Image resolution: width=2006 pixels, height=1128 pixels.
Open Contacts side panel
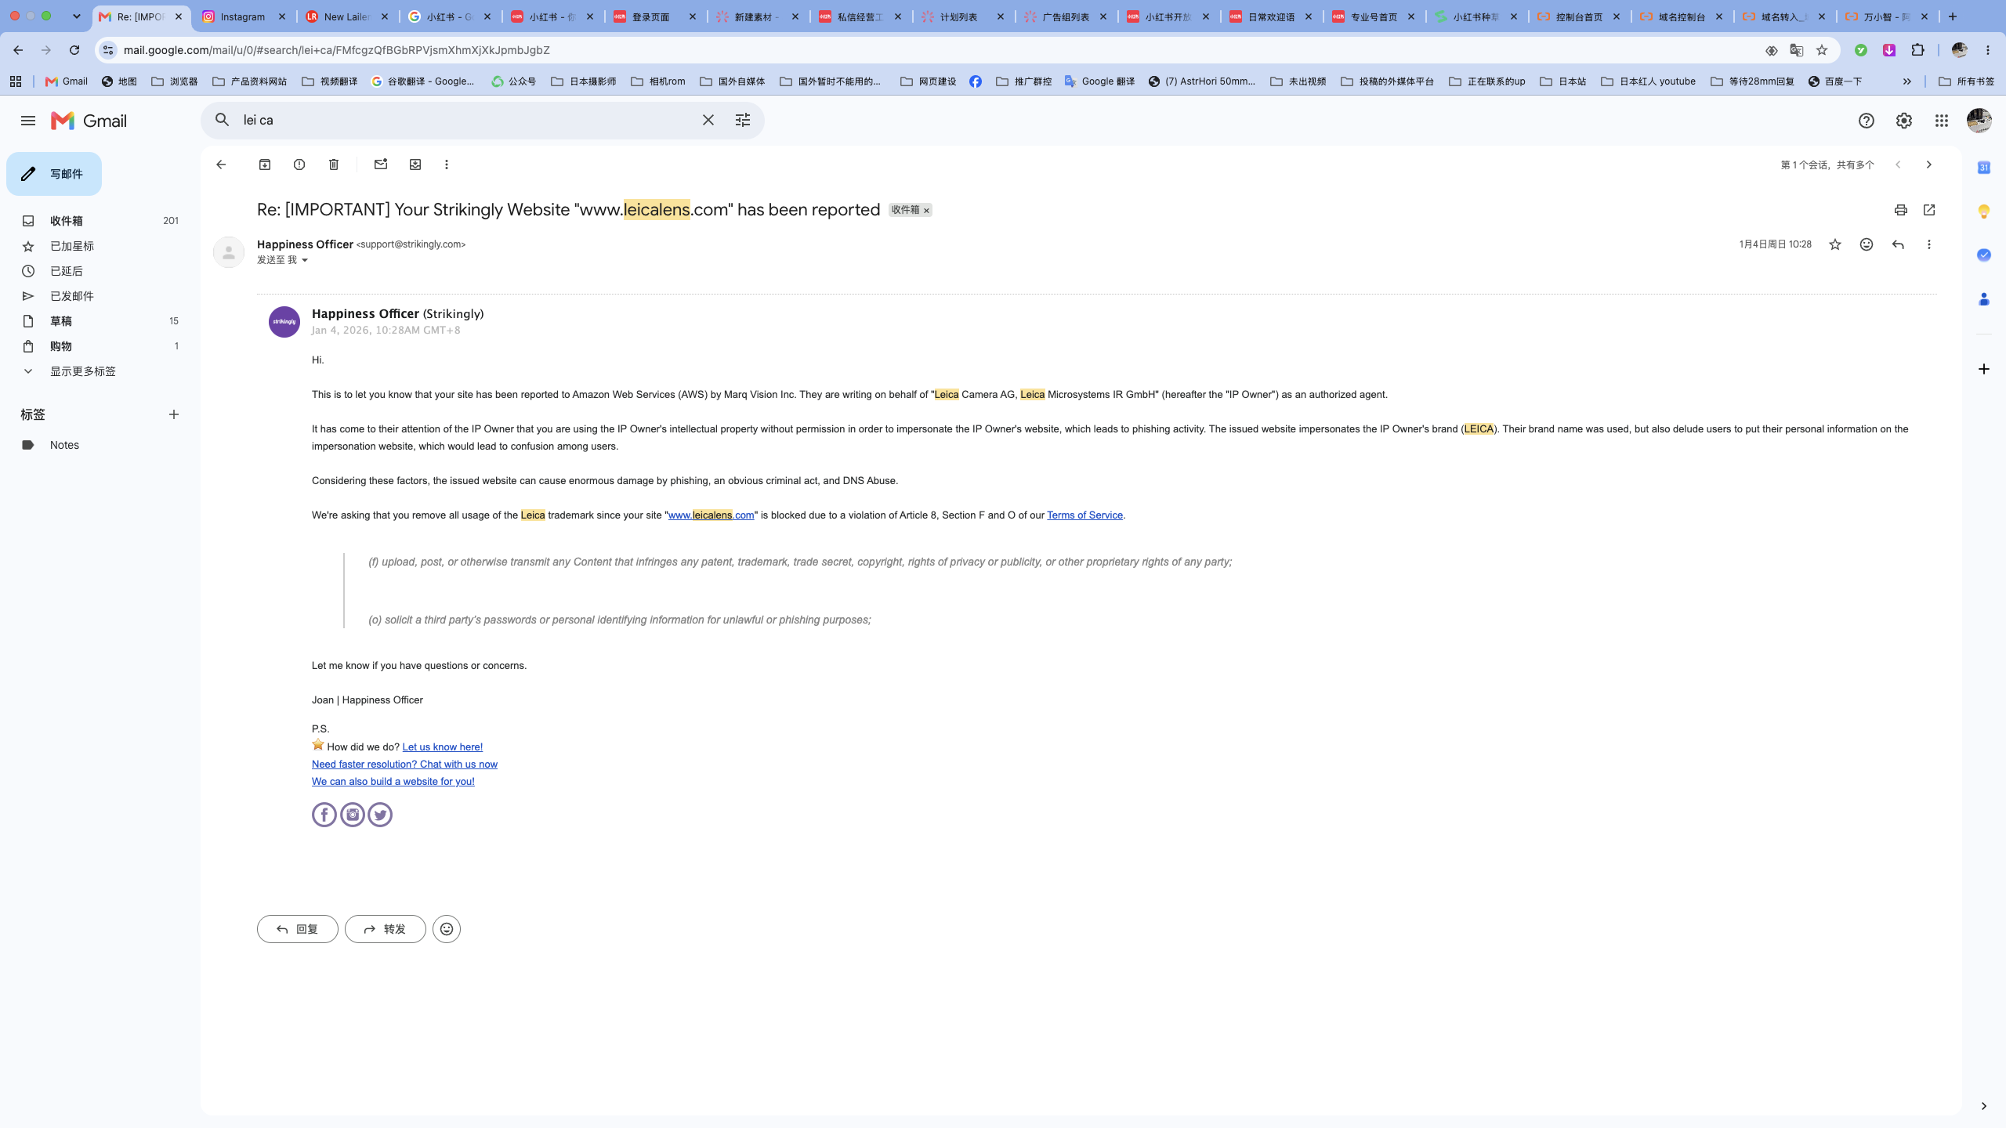pyautogui.click(x=1984, y=299)
